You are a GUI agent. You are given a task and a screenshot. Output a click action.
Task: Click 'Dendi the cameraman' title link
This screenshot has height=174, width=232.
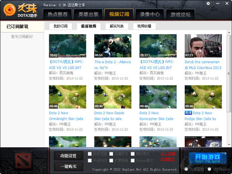click(x=203, y=65)
